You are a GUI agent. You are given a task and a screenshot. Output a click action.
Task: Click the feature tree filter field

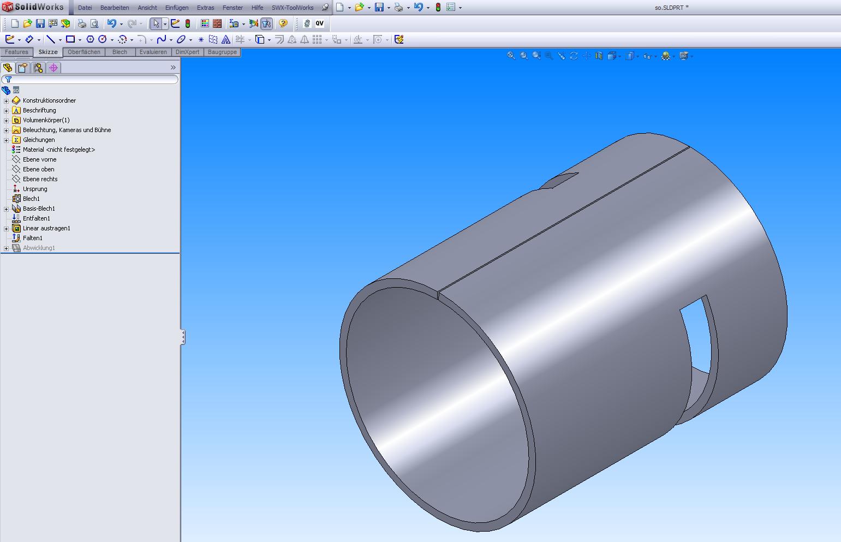(90, 80)
